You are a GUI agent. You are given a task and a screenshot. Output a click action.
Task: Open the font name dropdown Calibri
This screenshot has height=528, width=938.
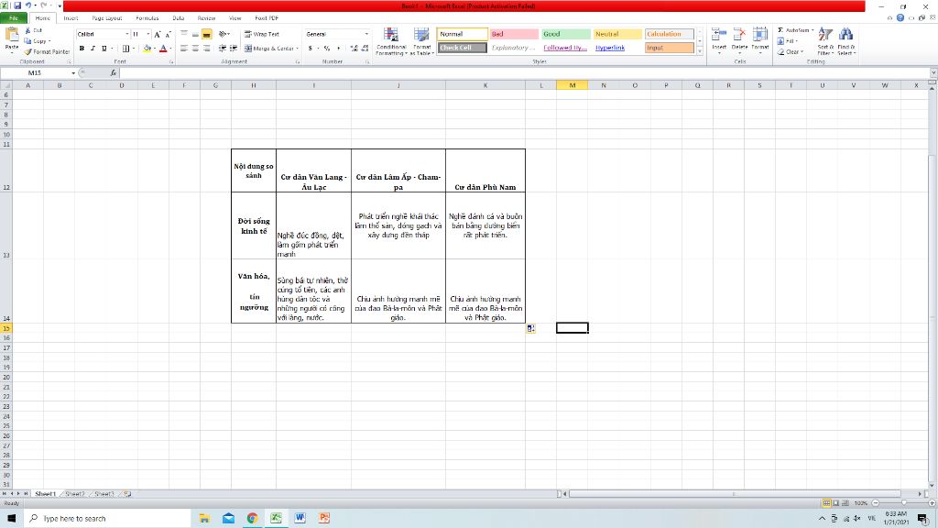click(x=100, y=34)
